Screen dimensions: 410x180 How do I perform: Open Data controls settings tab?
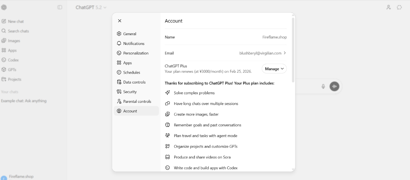click(136, 82)
